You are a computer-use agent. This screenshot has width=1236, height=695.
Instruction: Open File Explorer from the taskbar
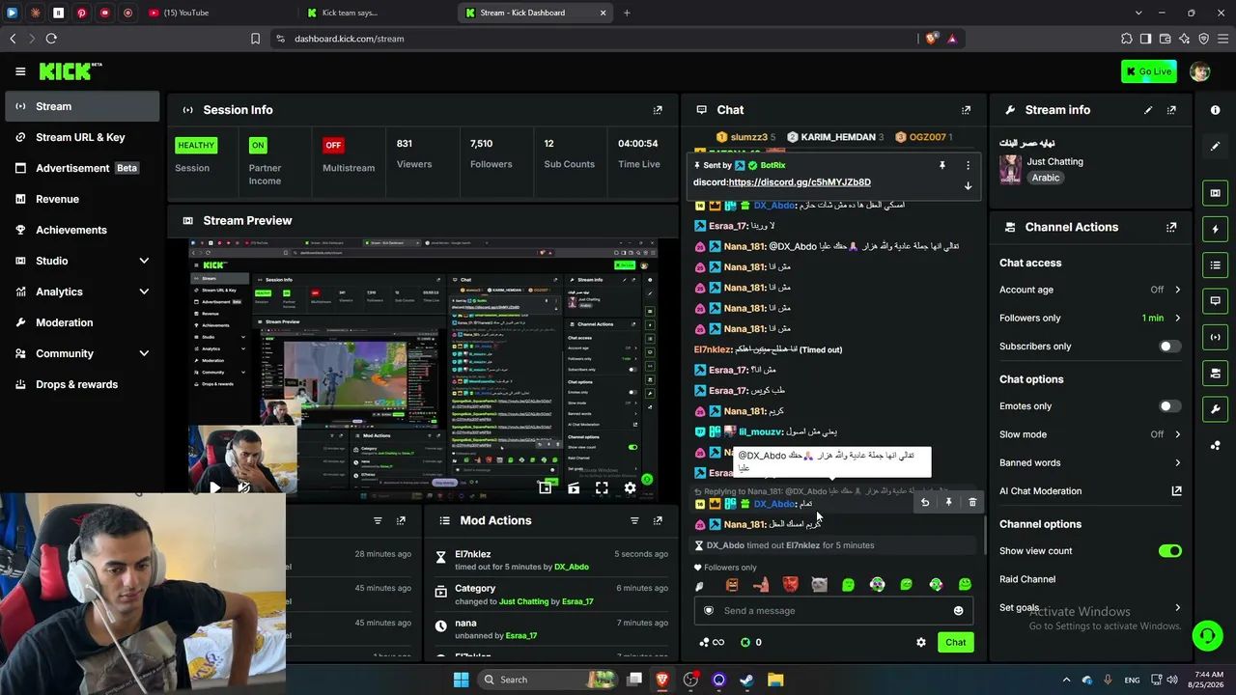pos(775,680)
